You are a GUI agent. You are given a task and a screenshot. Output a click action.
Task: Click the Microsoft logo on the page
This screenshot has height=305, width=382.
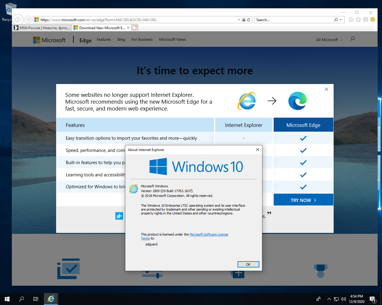click(49, 40)
